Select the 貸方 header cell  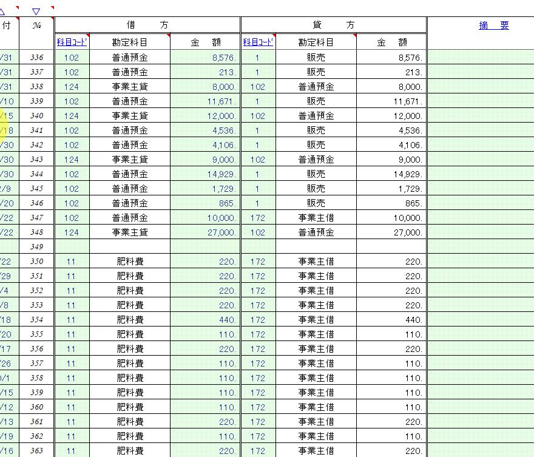[333, 25]
